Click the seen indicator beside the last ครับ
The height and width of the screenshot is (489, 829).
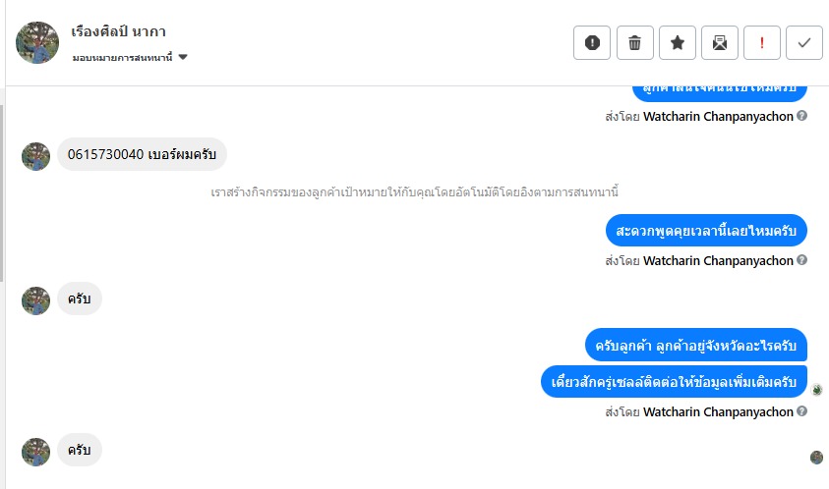click(816, 458)
